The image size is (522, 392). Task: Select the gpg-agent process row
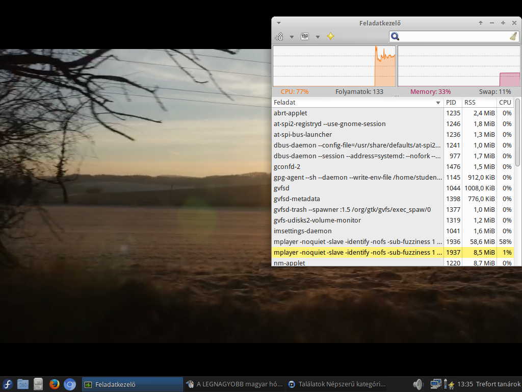[393, 177]
